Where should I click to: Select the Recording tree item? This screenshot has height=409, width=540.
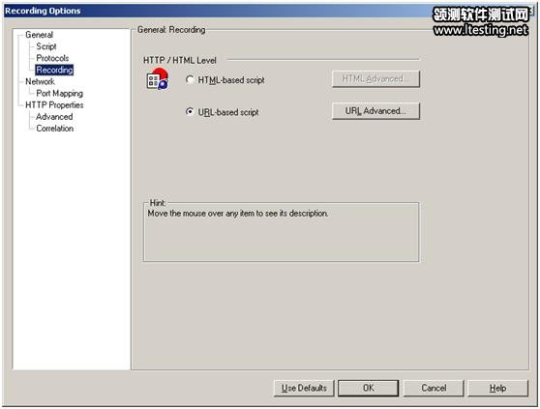coord(54,70)
